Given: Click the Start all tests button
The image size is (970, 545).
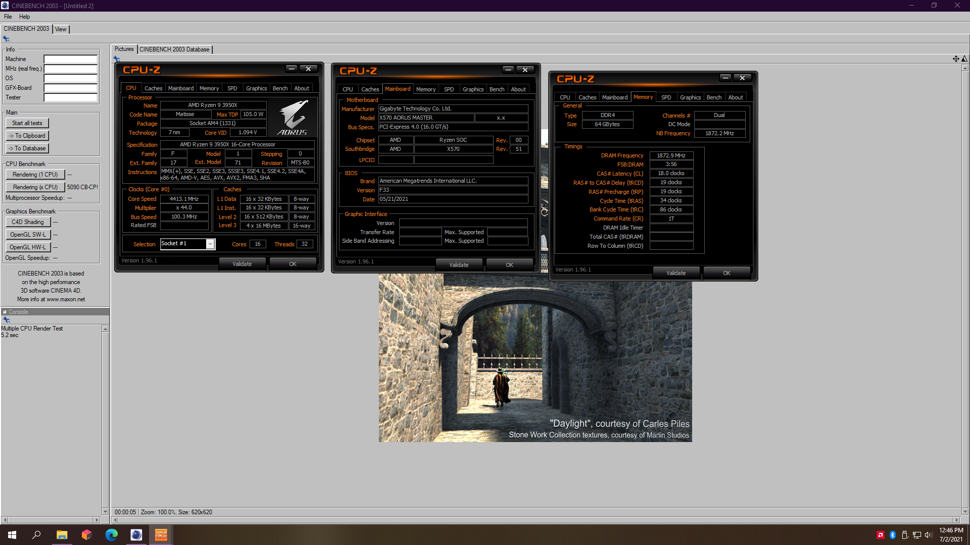Looking at the screenshot, I should pos(27,123).
